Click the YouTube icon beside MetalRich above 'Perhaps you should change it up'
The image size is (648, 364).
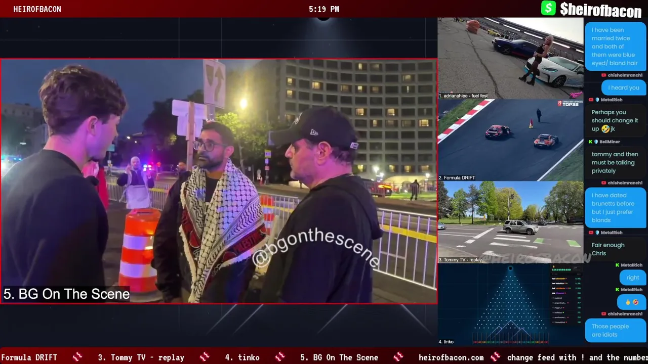pyautogui.click(x=590, y=100)
